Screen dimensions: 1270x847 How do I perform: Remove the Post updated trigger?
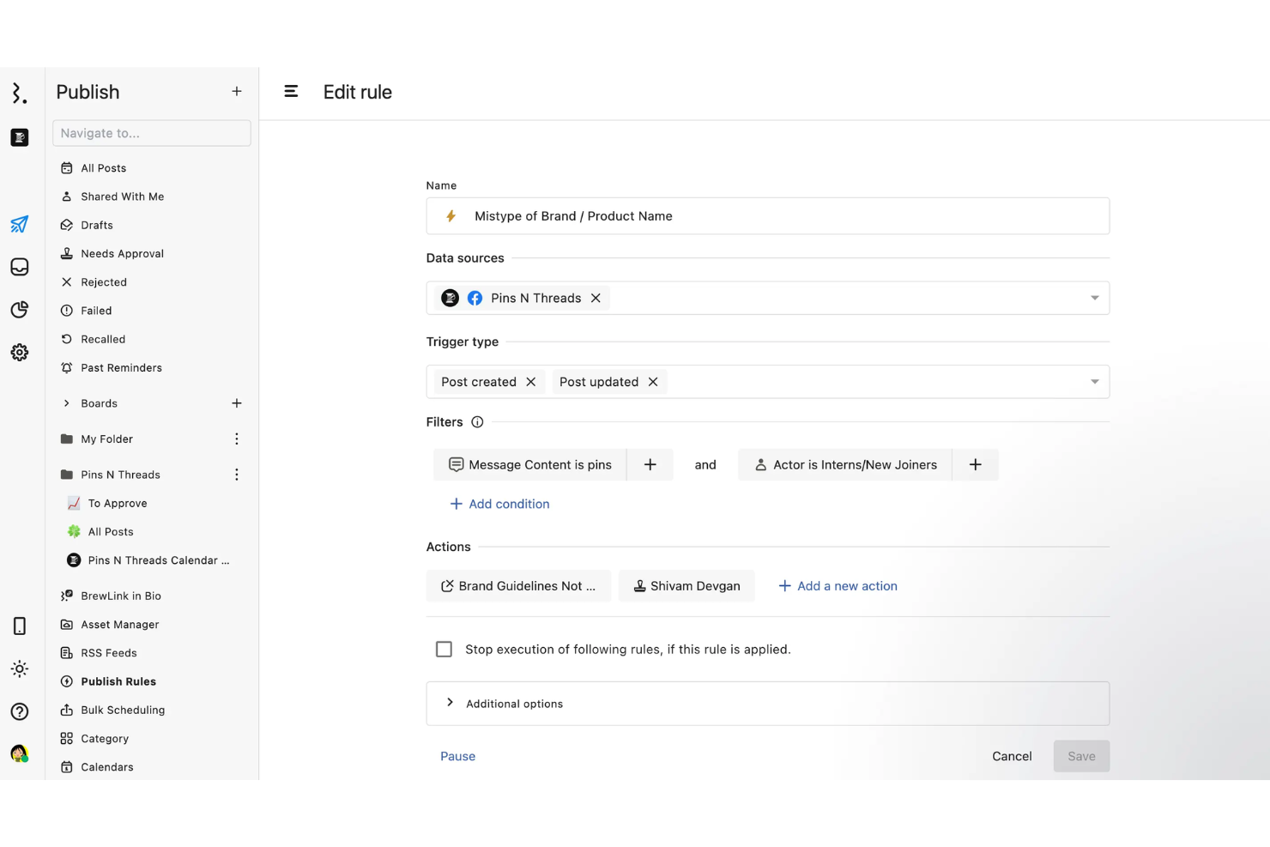[653, 382]
